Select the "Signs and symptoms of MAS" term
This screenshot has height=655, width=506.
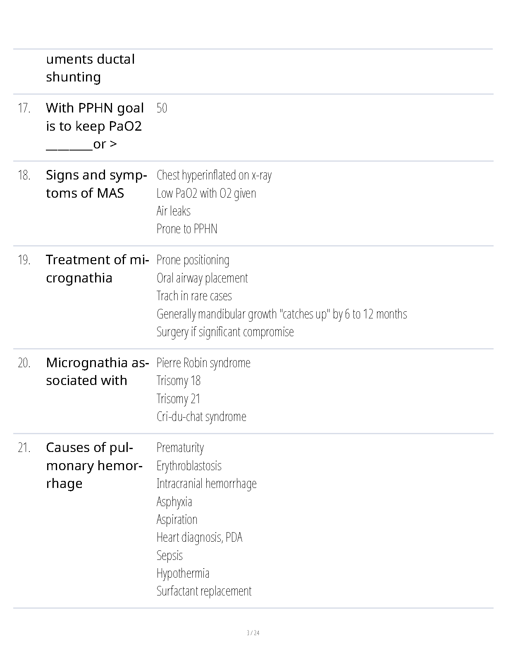tap(96, 184)
